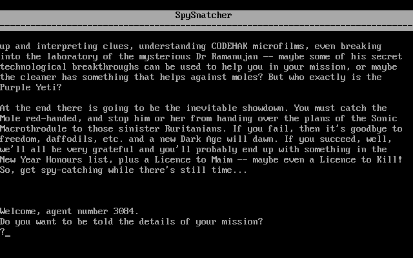Click the phrase Licence to Maim
The height and width of the screenshot is (258, 413).
click(194, 160)
